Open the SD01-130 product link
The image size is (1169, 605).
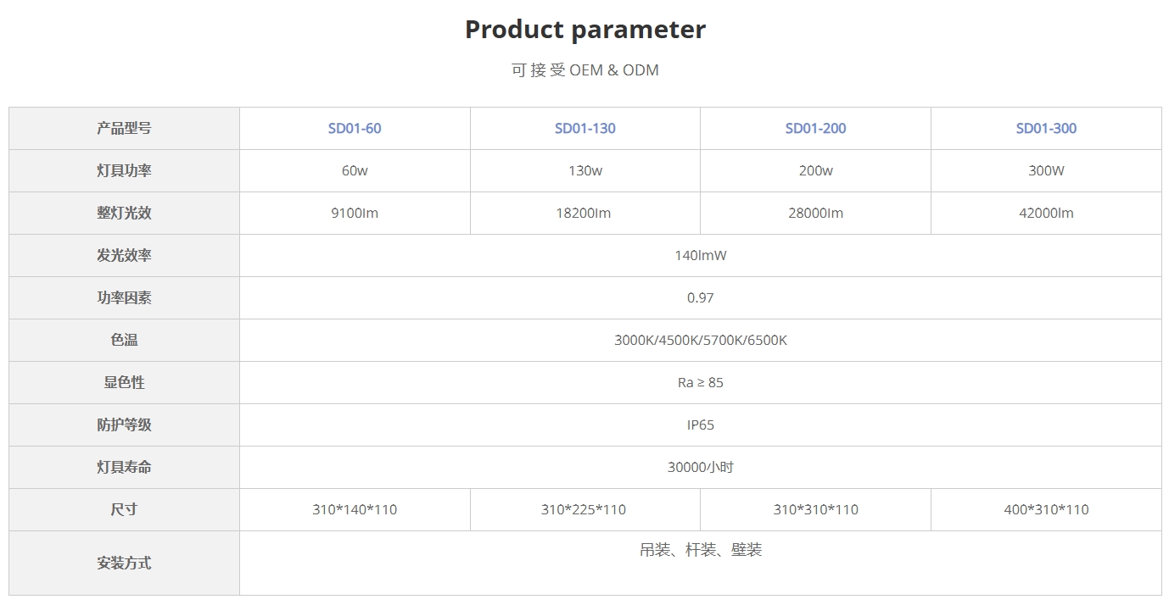tap(584, 129)
